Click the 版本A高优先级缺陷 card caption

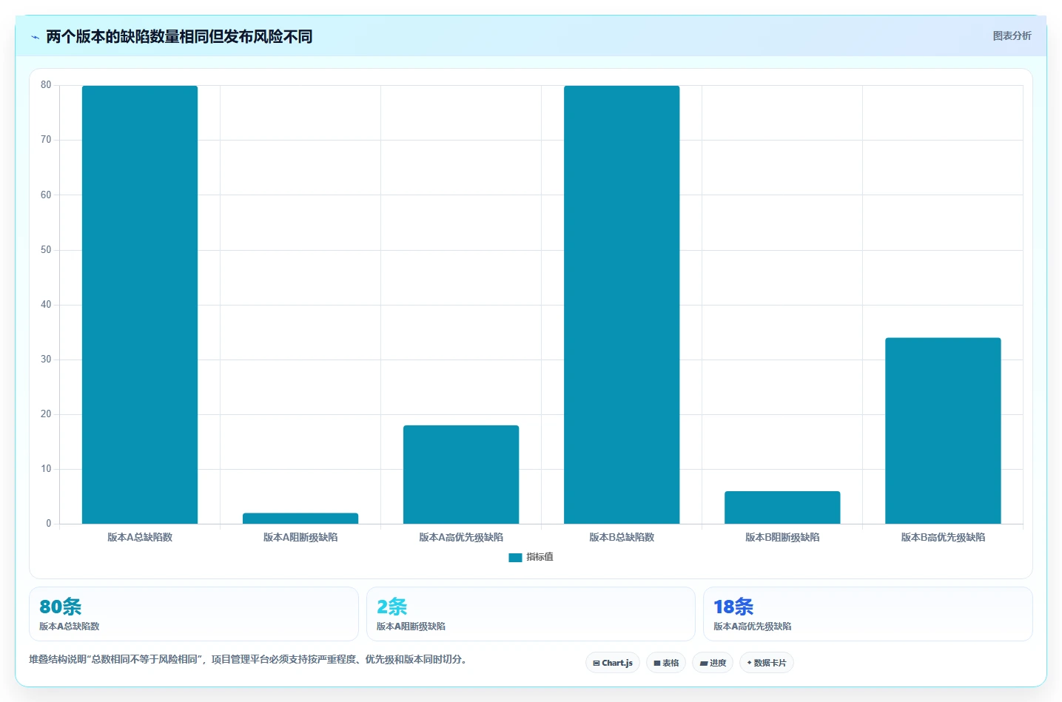[x=753, y=626]
